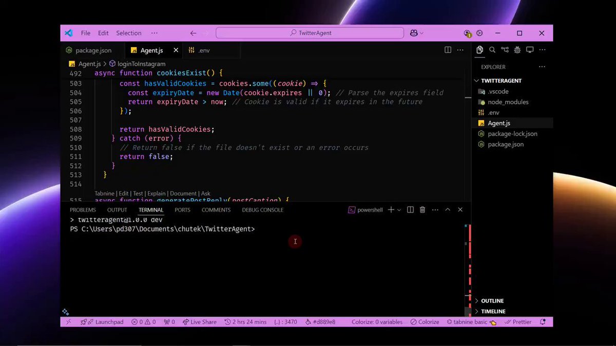
Task: Close the Agent.js editor tab
Action: click(x=176, y=50)
